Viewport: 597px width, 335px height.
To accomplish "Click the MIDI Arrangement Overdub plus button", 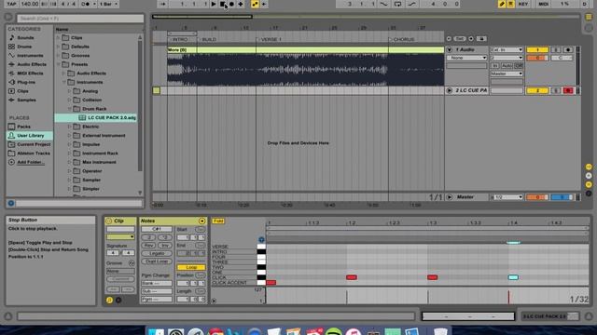I will 241,4.
